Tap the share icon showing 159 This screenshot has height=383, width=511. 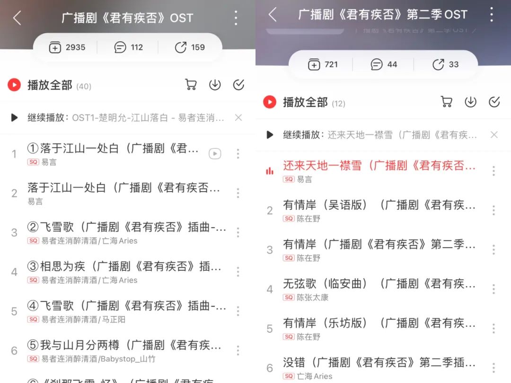coord(181,48)
